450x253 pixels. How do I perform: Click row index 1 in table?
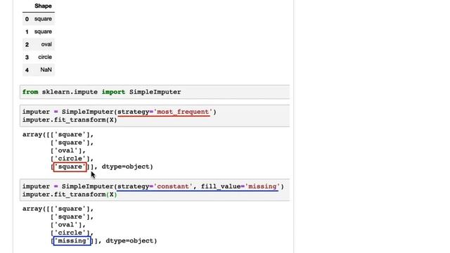pyautogui.click(x=27, y=32)
